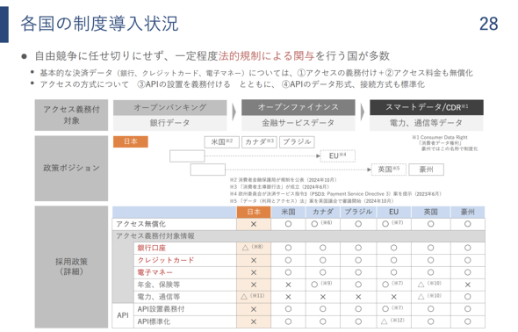Screen dimensions: 518x332
Task: Click the 銀行データ box
Action: (x=169, y=123)
